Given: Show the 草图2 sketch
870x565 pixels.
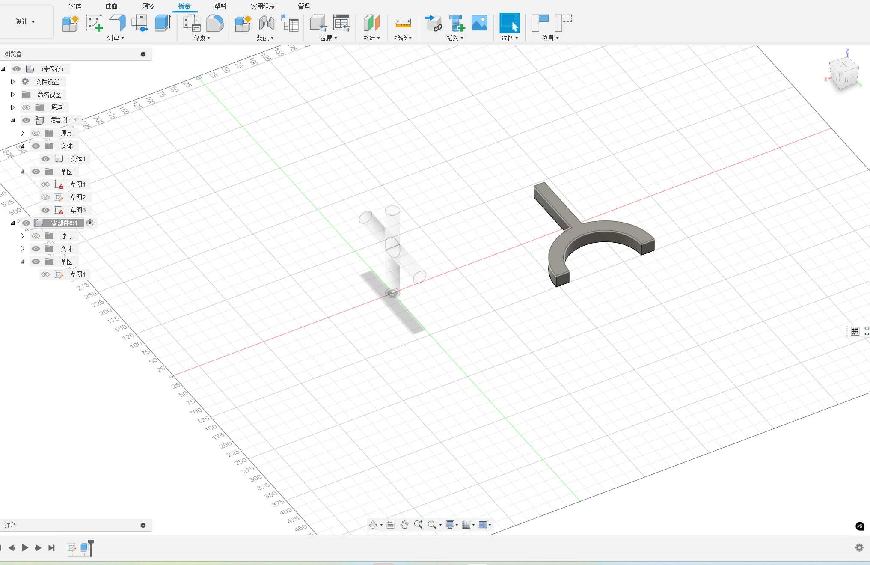Looking at the screenshot, I should tap(45, 197).
